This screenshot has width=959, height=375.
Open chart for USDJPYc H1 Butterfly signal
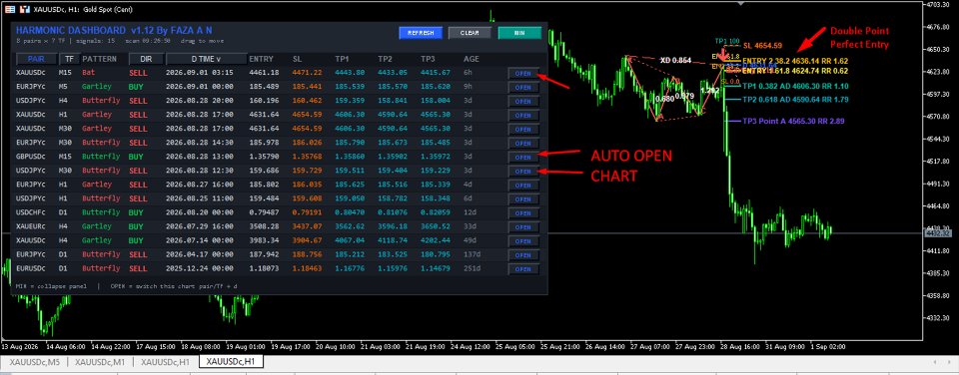pos(523,199)
